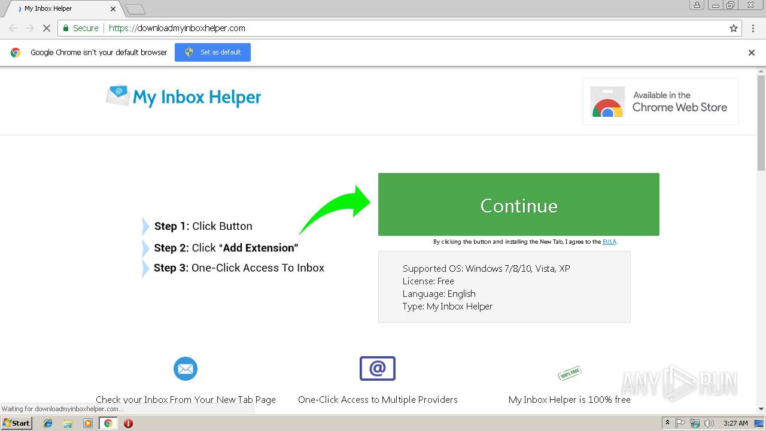Image resolution: width=766 pixels, height=431 pixels.
Task: Click the Set as default button
Action: click(x=212, y=52)
